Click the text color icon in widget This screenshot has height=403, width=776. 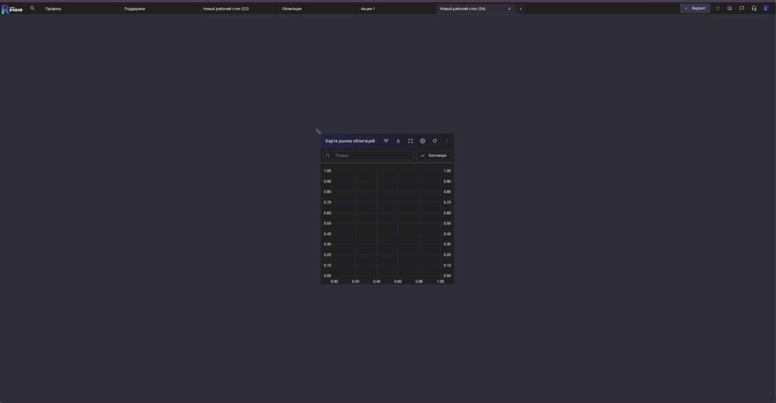click(x=398, y=141)
